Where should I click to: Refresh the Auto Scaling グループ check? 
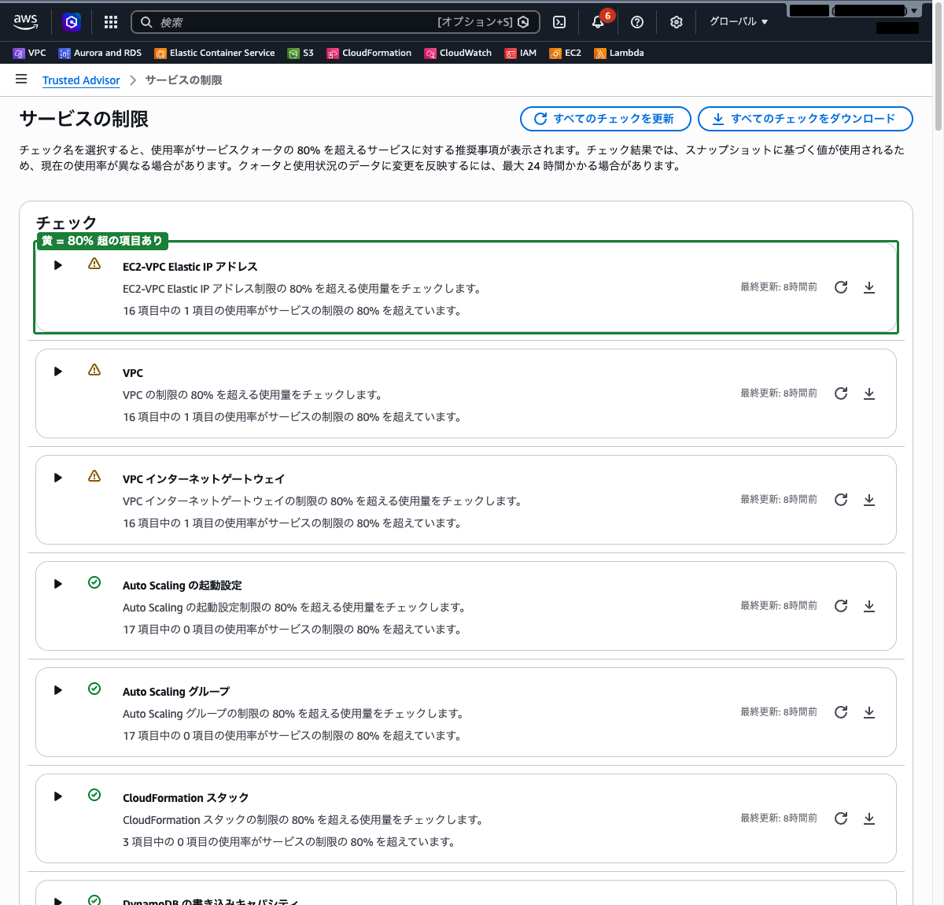pyautogui.click(x=841, y=712)
